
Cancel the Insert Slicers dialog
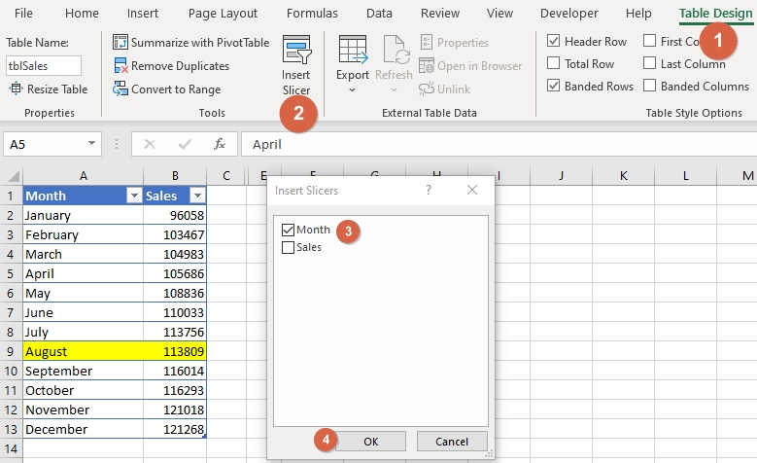pyautogui.click(x=451, y=441)
